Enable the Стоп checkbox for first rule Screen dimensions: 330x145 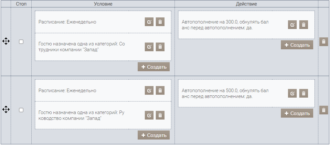(21, 42)
